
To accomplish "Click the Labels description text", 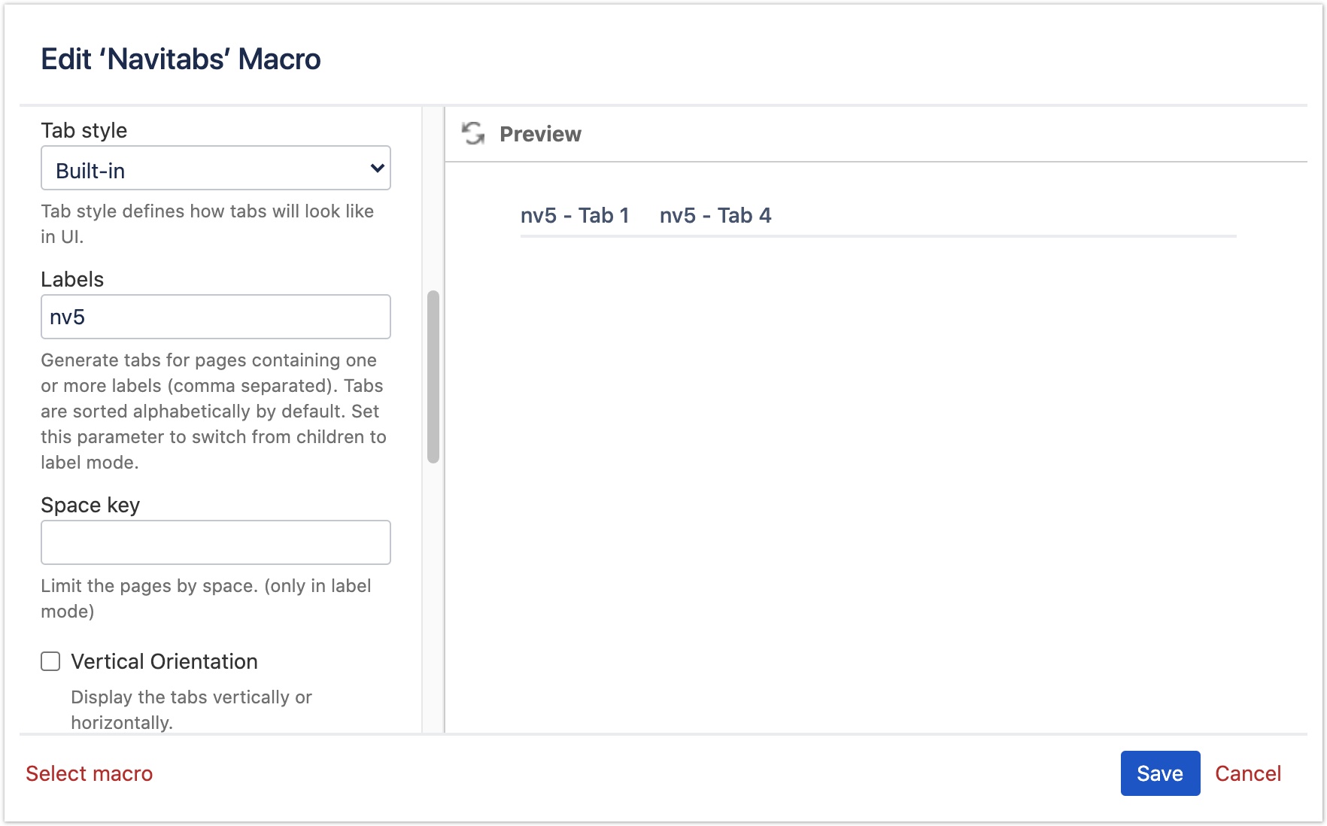I will click(x=213, y=411).
